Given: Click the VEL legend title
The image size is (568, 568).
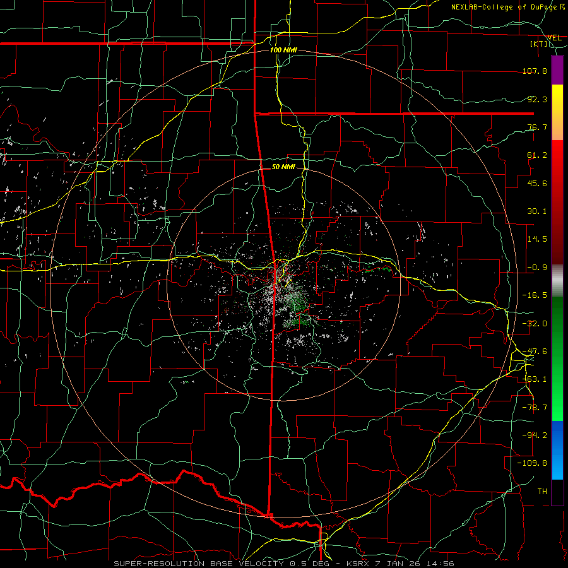Looking at the screenshot, I should tap(554, 37).
